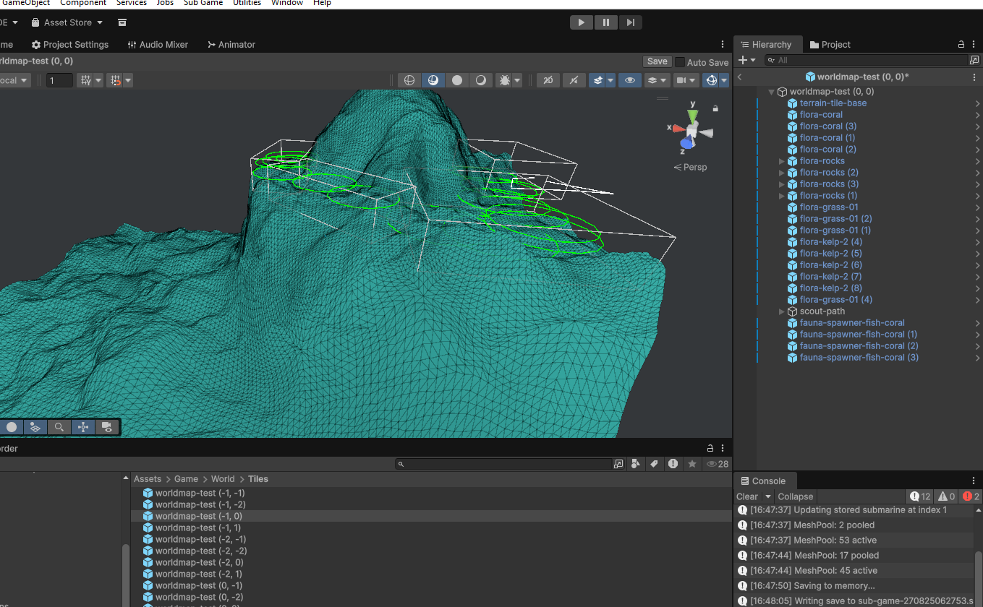
Task: Expand the scout-path entry in Hierarchy
Action: pyautogui.click(x=782, y=311)
